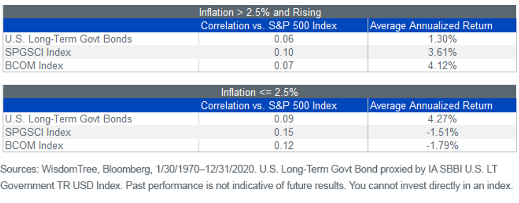Click the 'Inflation > 2.5% and Rising' table title
The image size is (519, 203).
coord(260,12)
